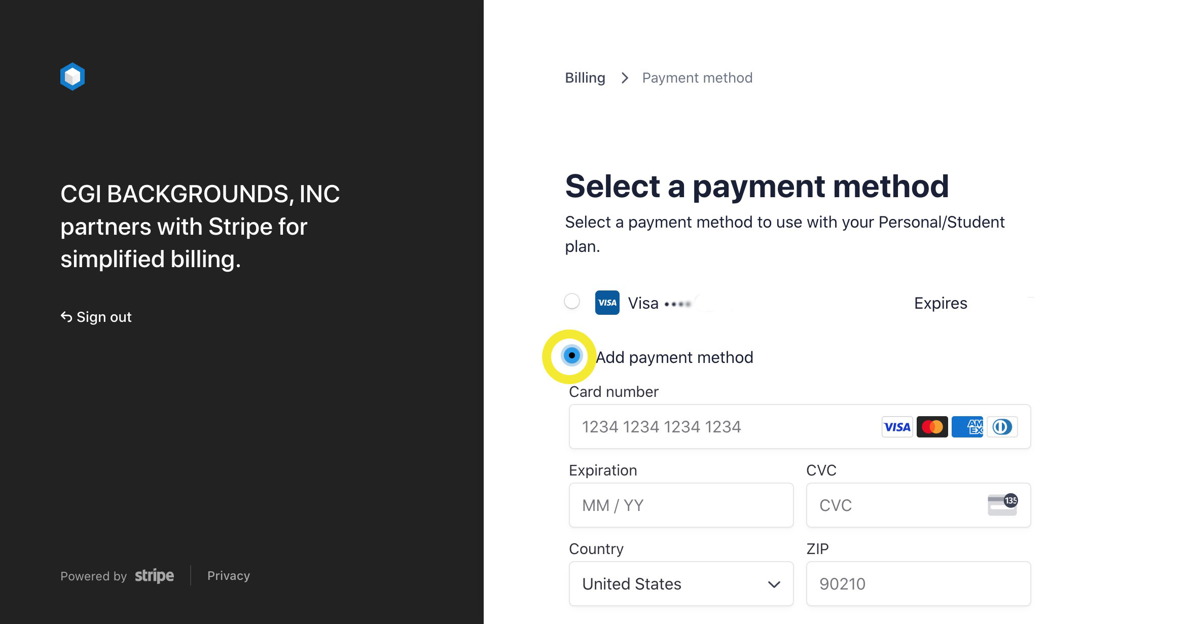Click the American Express icon
1192x624 pixels.
(x=967, y=427)
